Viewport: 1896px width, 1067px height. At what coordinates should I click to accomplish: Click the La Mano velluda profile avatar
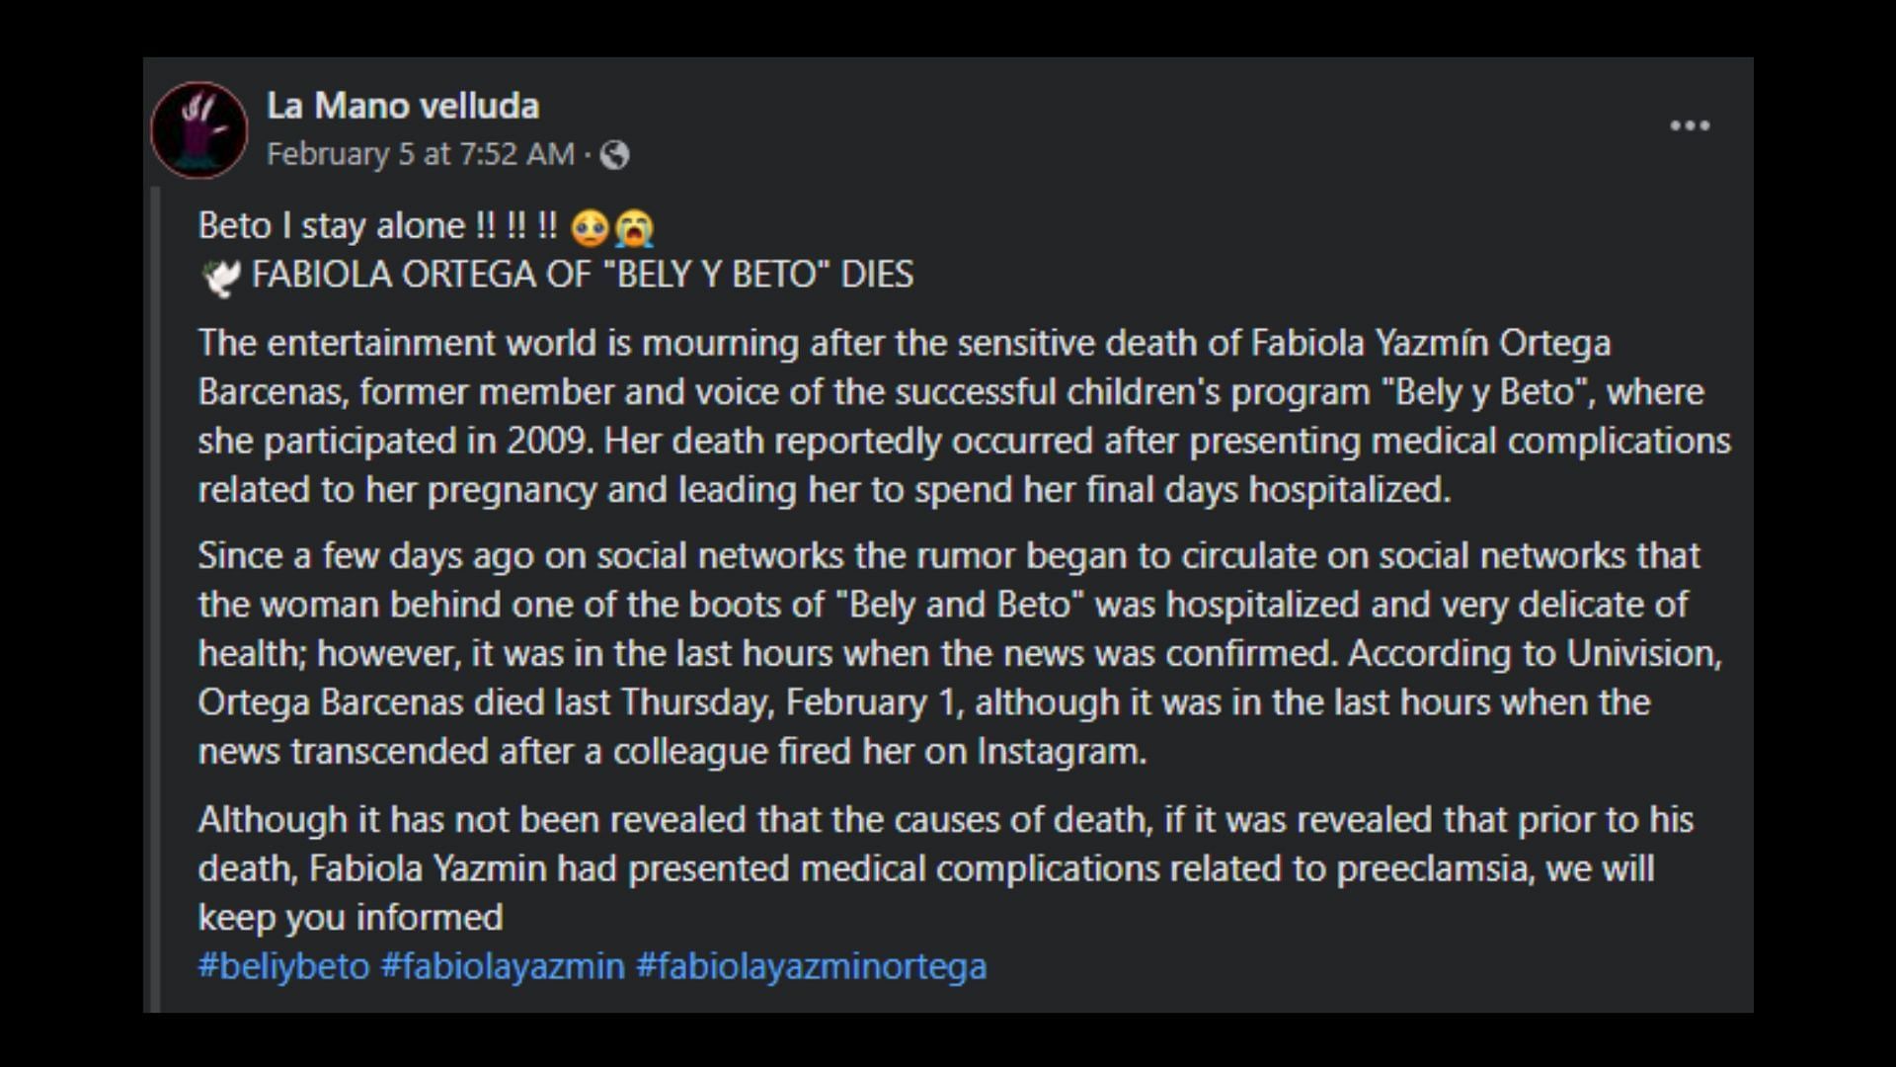pos(199,130)
